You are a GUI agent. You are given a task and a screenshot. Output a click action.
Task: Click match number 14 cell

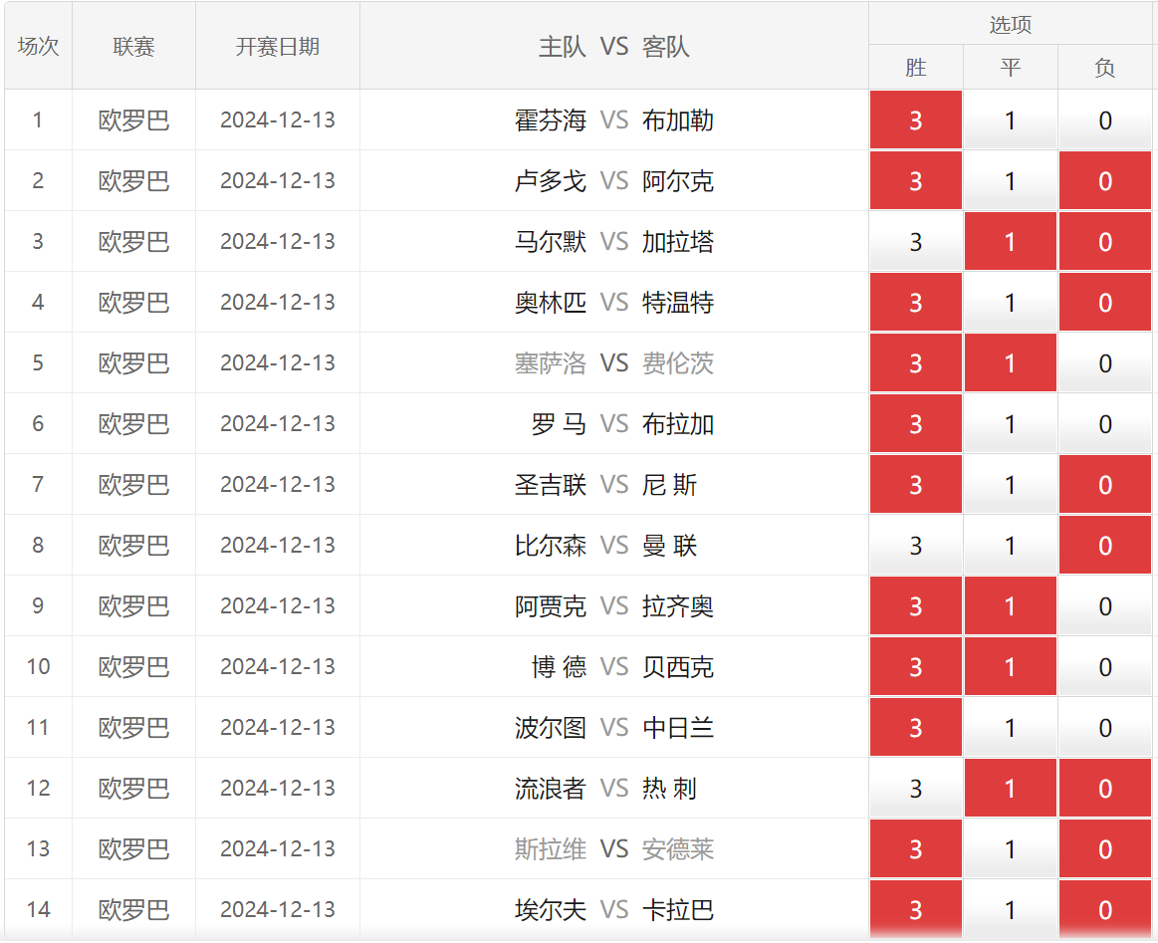point(39,910)
